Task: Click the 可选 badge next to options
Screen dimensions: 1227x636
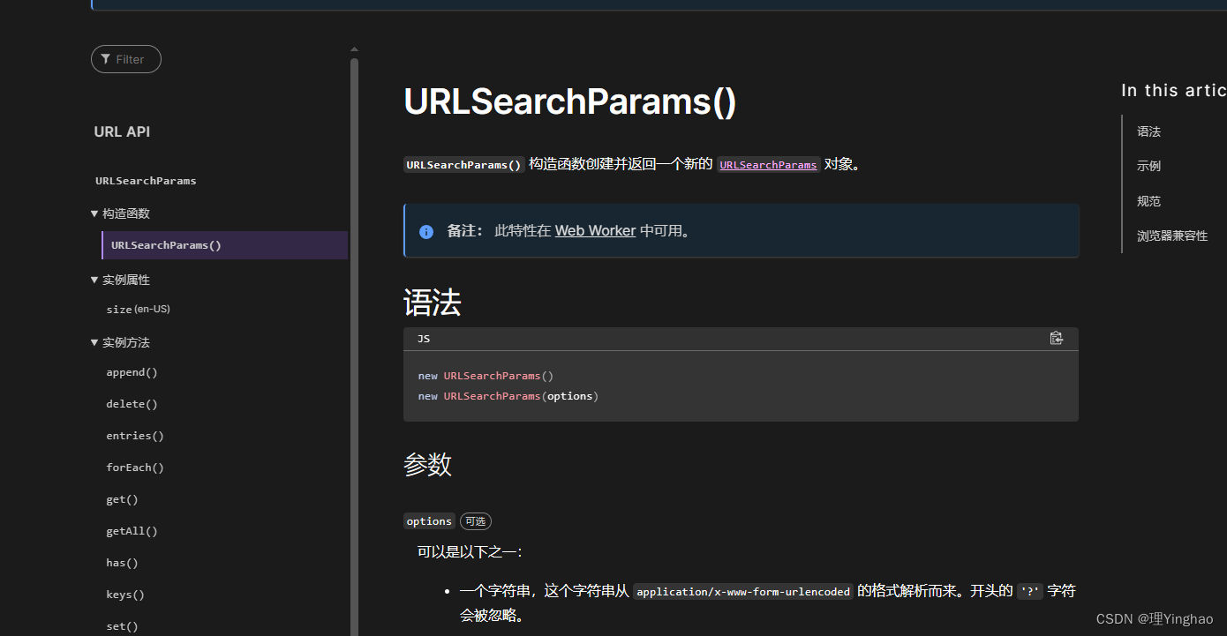Action: click(x=475, y=520)
